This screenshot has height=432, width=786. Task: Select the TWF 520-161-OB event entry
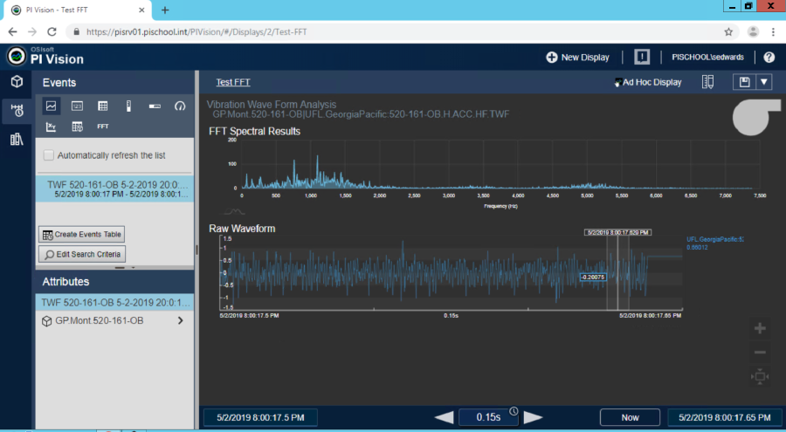tap(114, 189)
